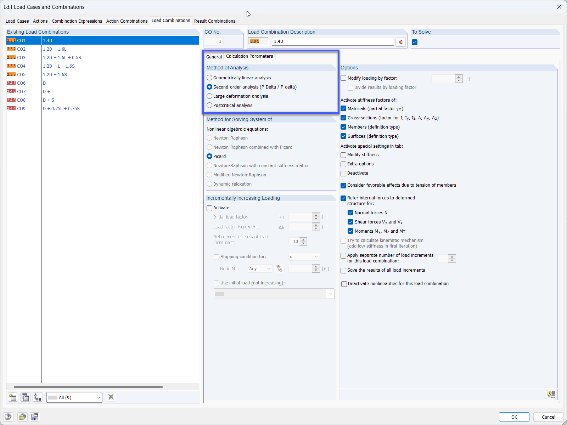Increase refinement of last load increment stepper

tap(303, 239)
